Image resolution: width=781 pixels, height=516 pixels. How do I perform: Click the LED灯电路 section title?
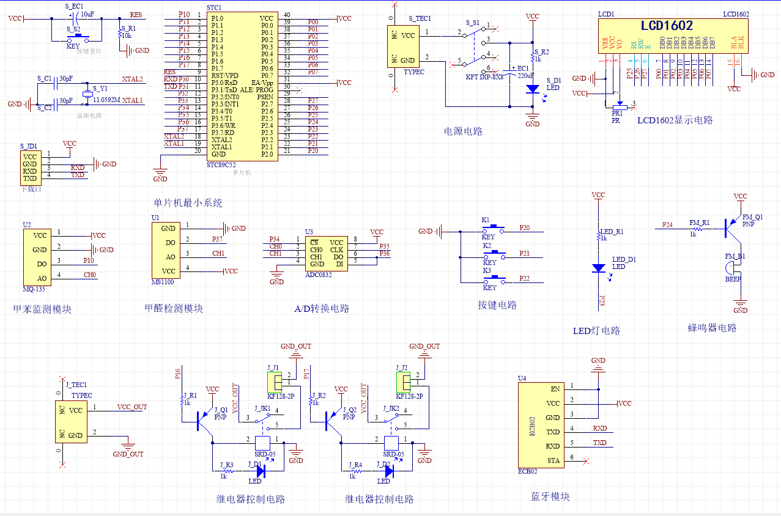coord(597,331)
